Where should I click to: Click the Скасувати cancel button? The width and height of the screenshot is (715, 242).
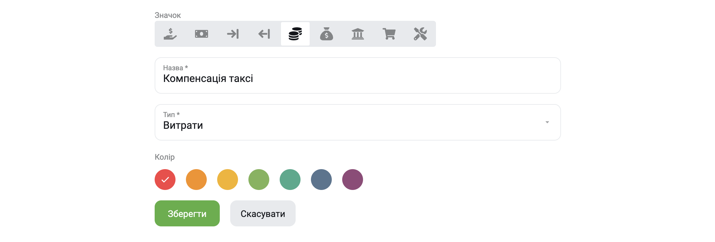click(263, 213)
